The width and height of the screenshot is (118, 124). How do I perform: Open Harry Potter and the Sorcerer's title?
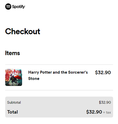click(58, 72)
